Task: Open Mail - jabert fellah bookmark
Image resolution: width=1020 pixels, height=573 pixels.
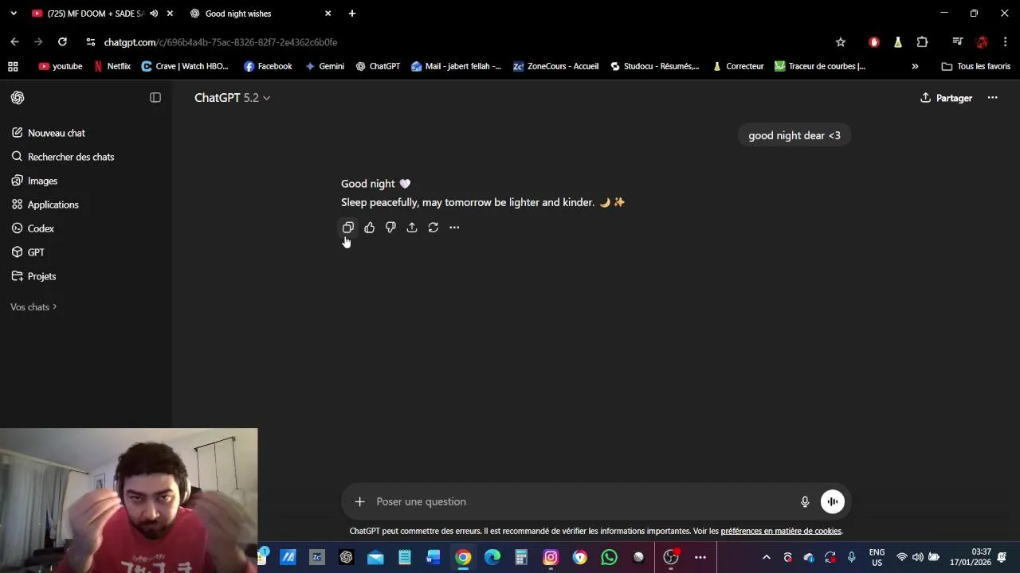Action: 457,66
